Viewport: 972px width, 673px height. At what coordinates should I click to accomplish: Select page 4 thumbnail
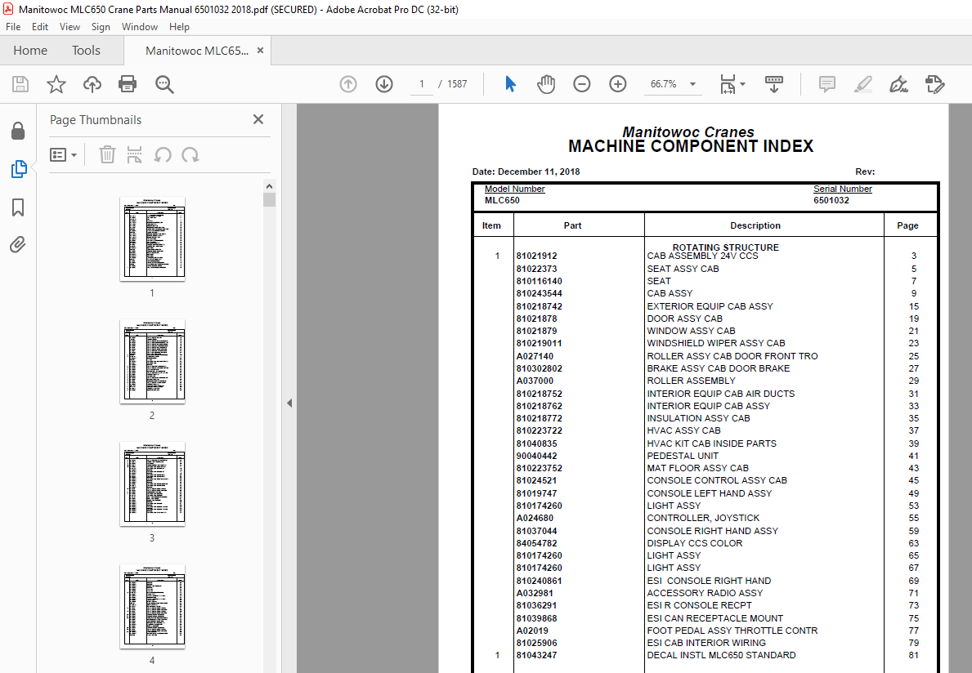pos(153,607)
